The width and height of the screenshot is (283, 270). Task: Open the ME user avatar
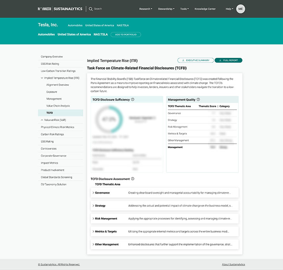(x=240, y=9)
